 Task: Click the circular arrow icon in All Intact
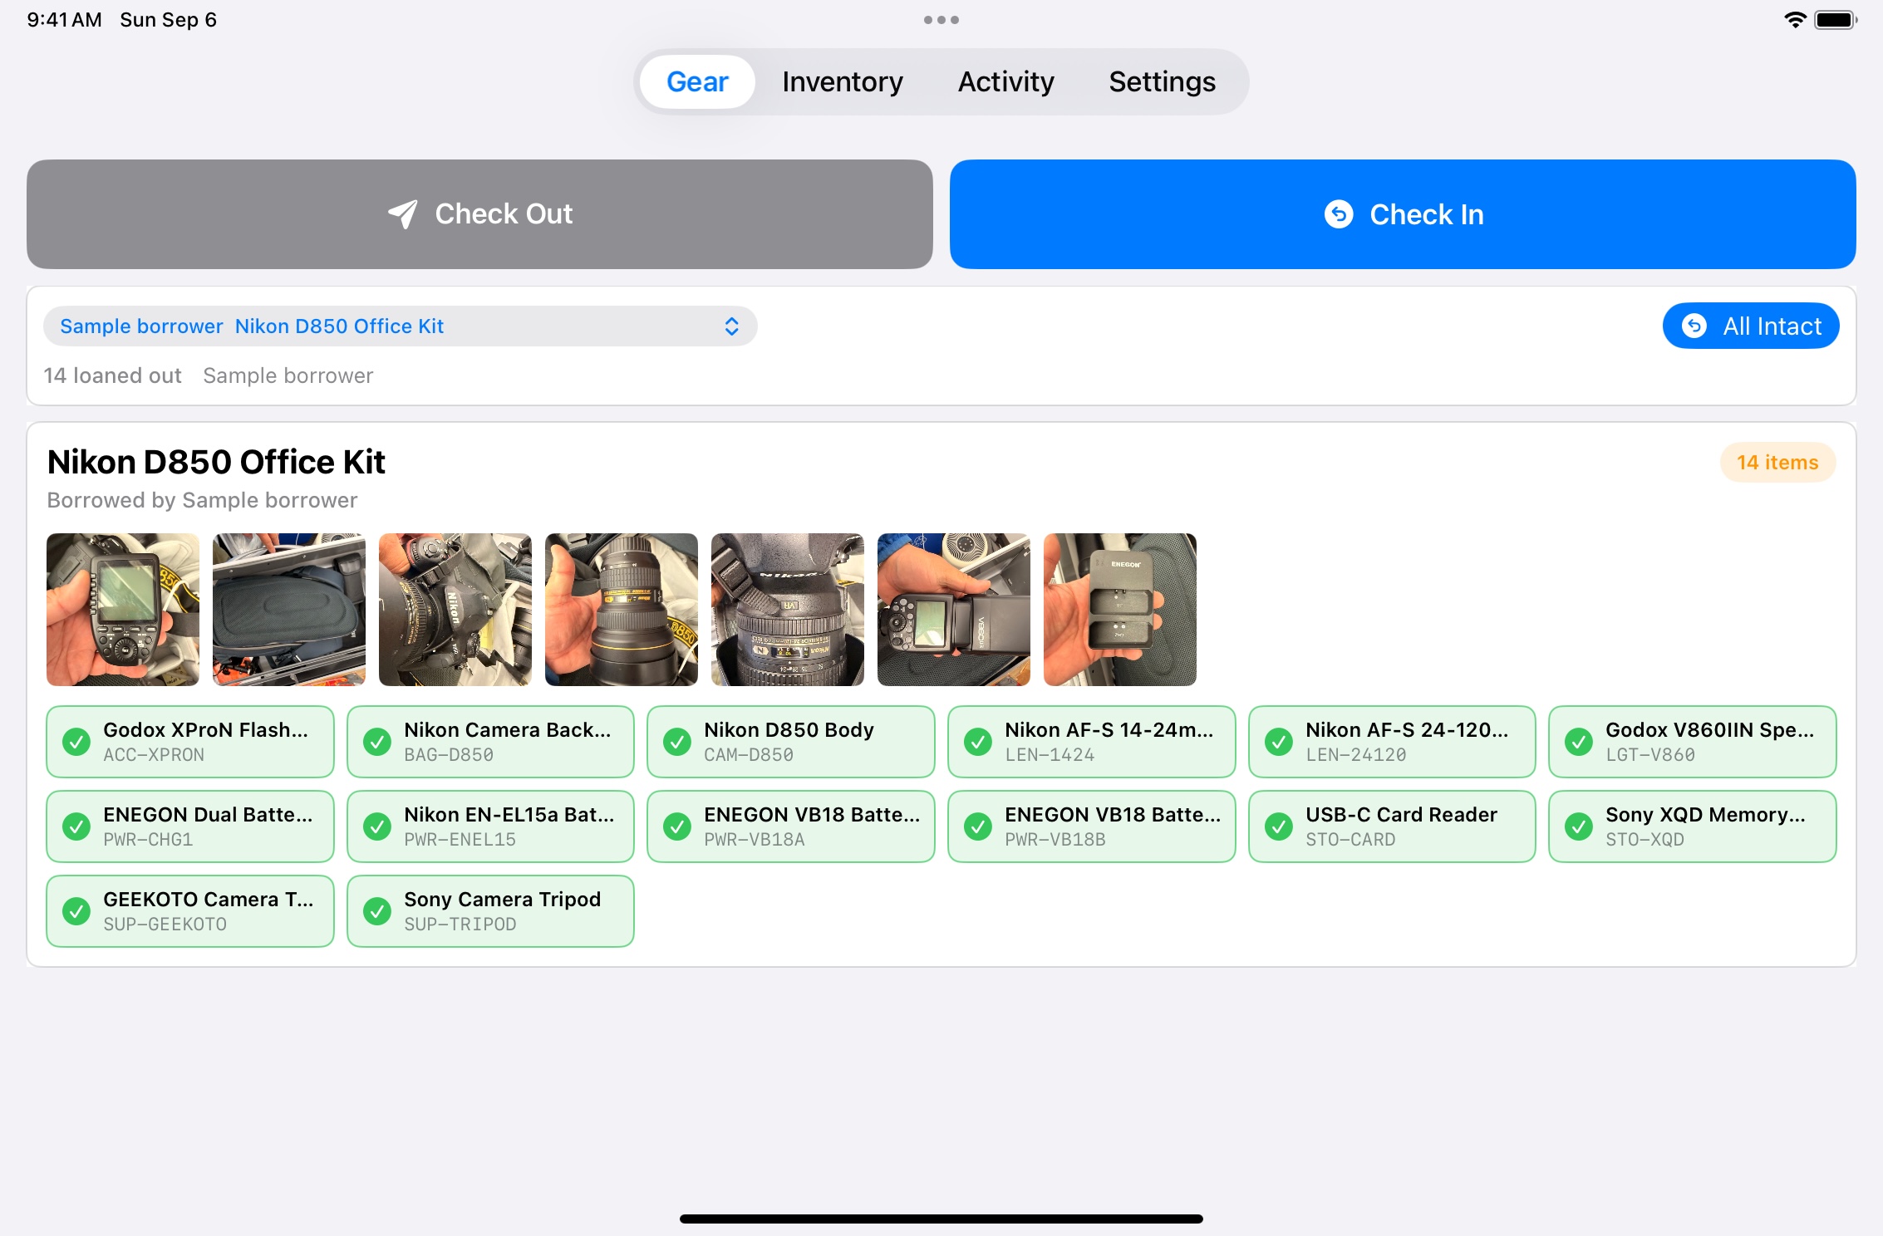1694,326
